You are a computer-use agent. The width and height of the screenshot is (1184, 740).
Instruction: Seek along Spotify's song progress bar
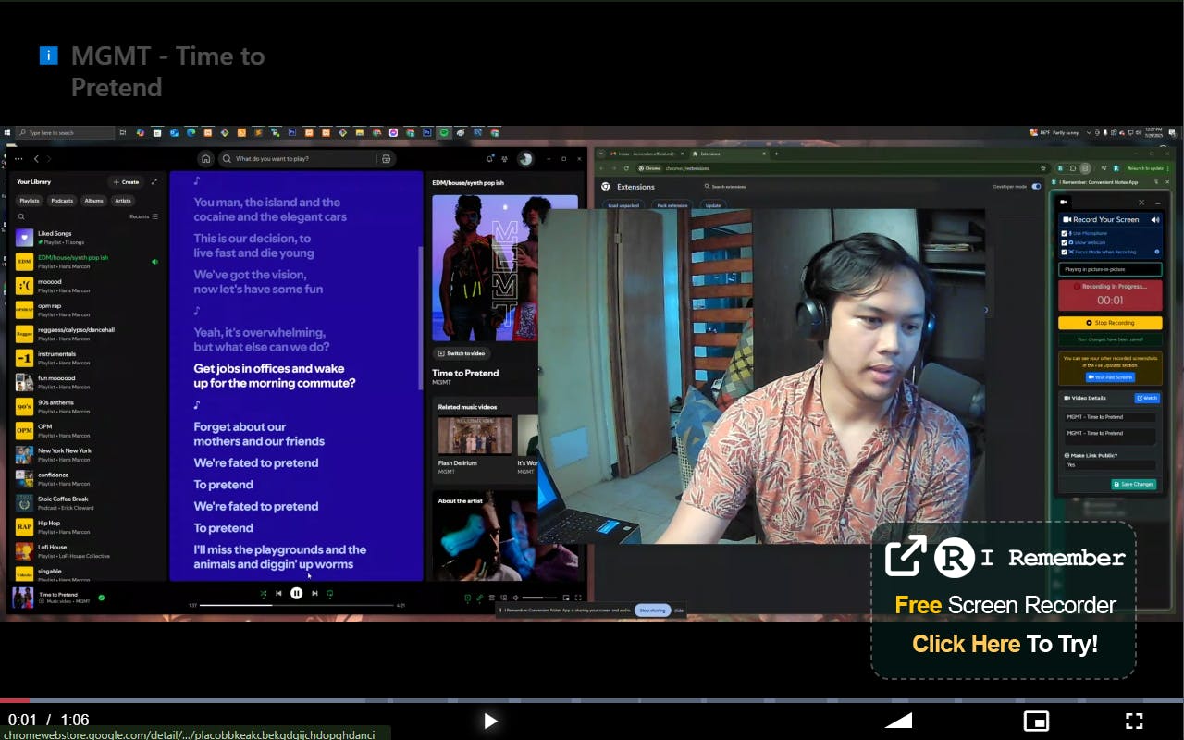296,605
